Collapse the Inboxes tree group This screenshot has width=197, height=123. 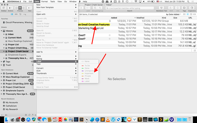pyautogui.click(x=1, y=31)
